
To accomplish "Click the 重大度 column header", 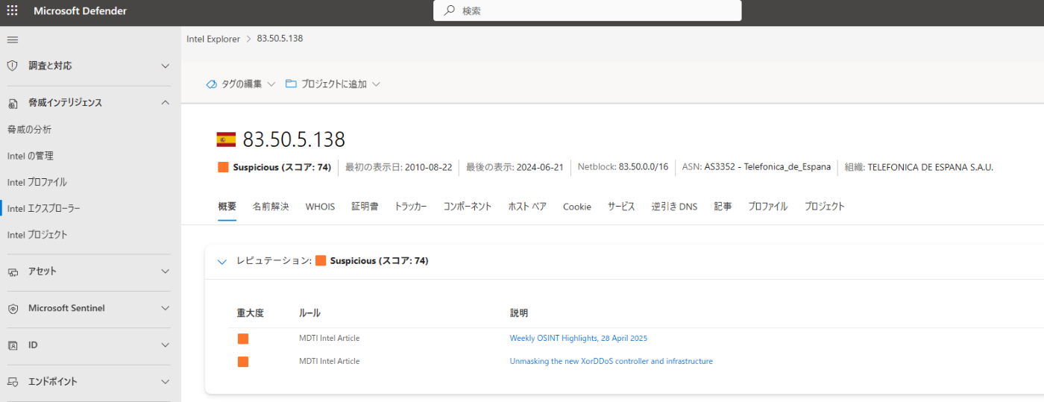I will click(251, 313).
